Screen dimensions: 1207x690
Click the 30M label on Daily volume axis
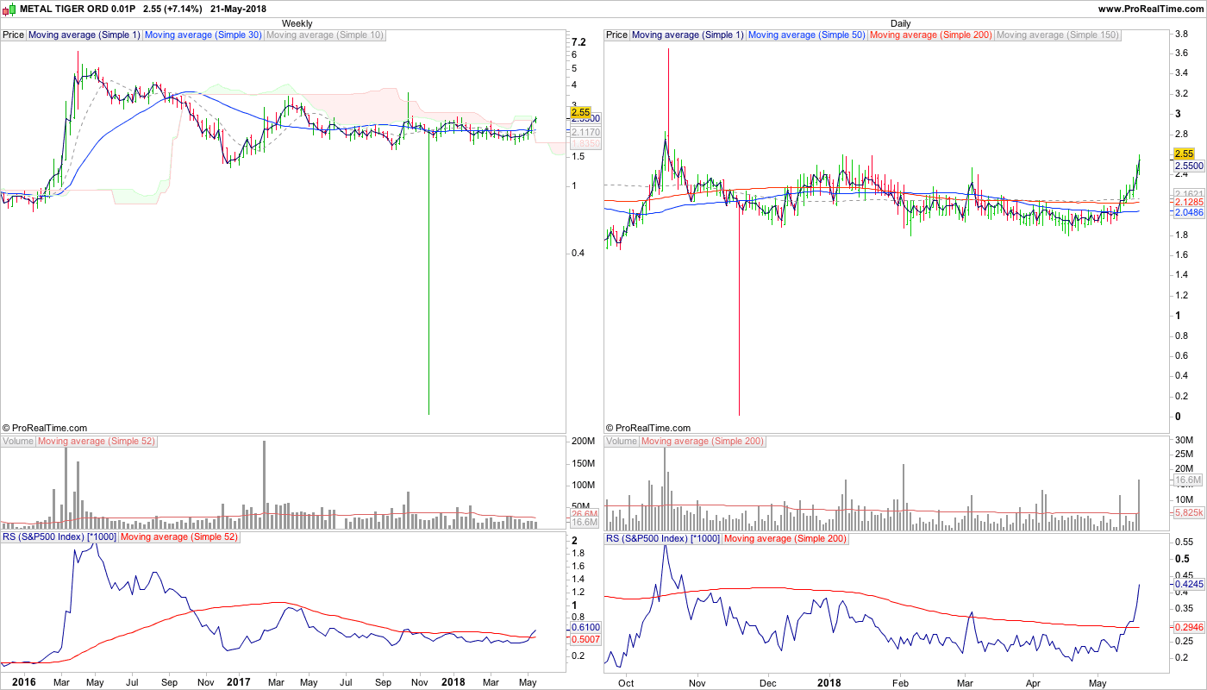1185,442
